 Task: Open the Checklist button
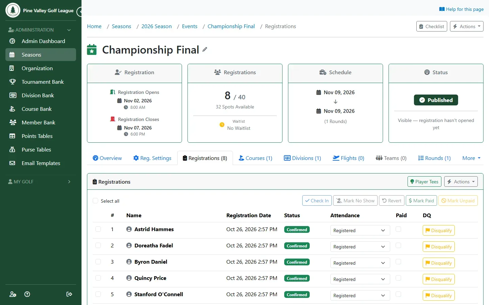[432, 26]
